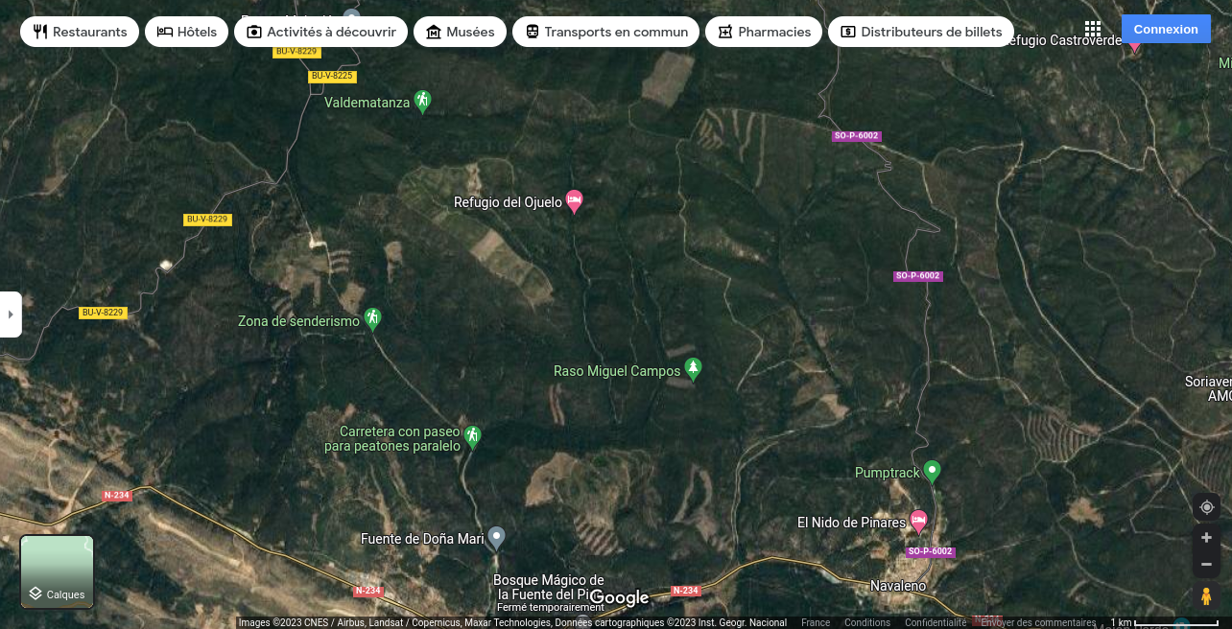Select the Street View pegman icon

1206,596
